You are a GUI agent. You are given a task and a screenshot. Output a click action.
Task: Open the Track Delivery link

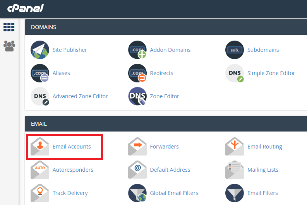(70, 193)
